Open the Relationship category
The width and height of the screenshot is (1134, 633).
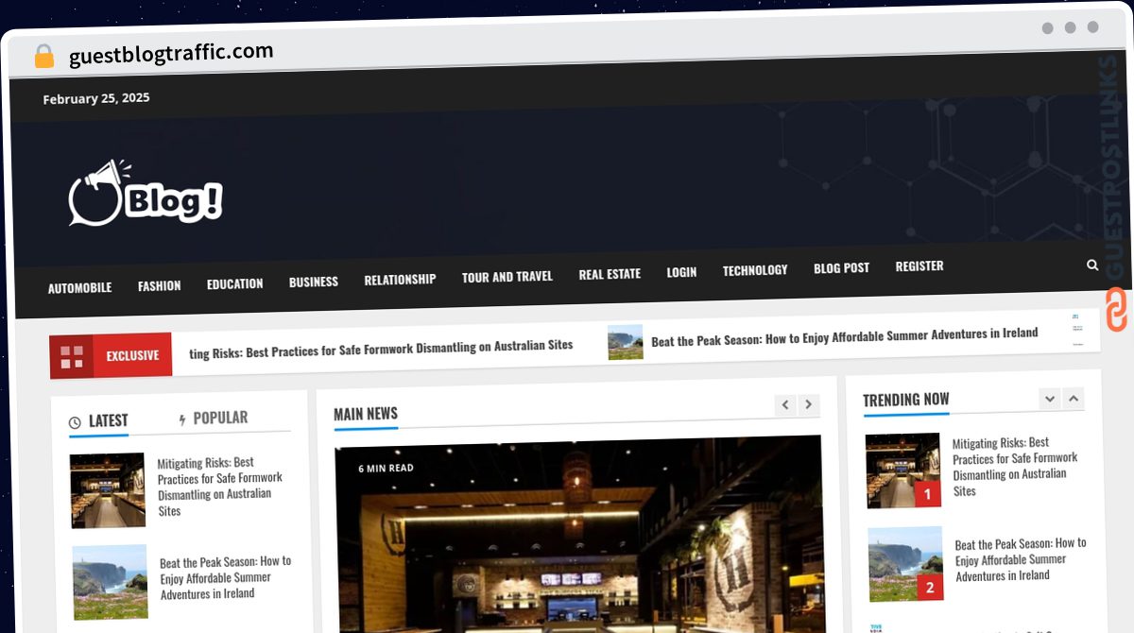400,280
